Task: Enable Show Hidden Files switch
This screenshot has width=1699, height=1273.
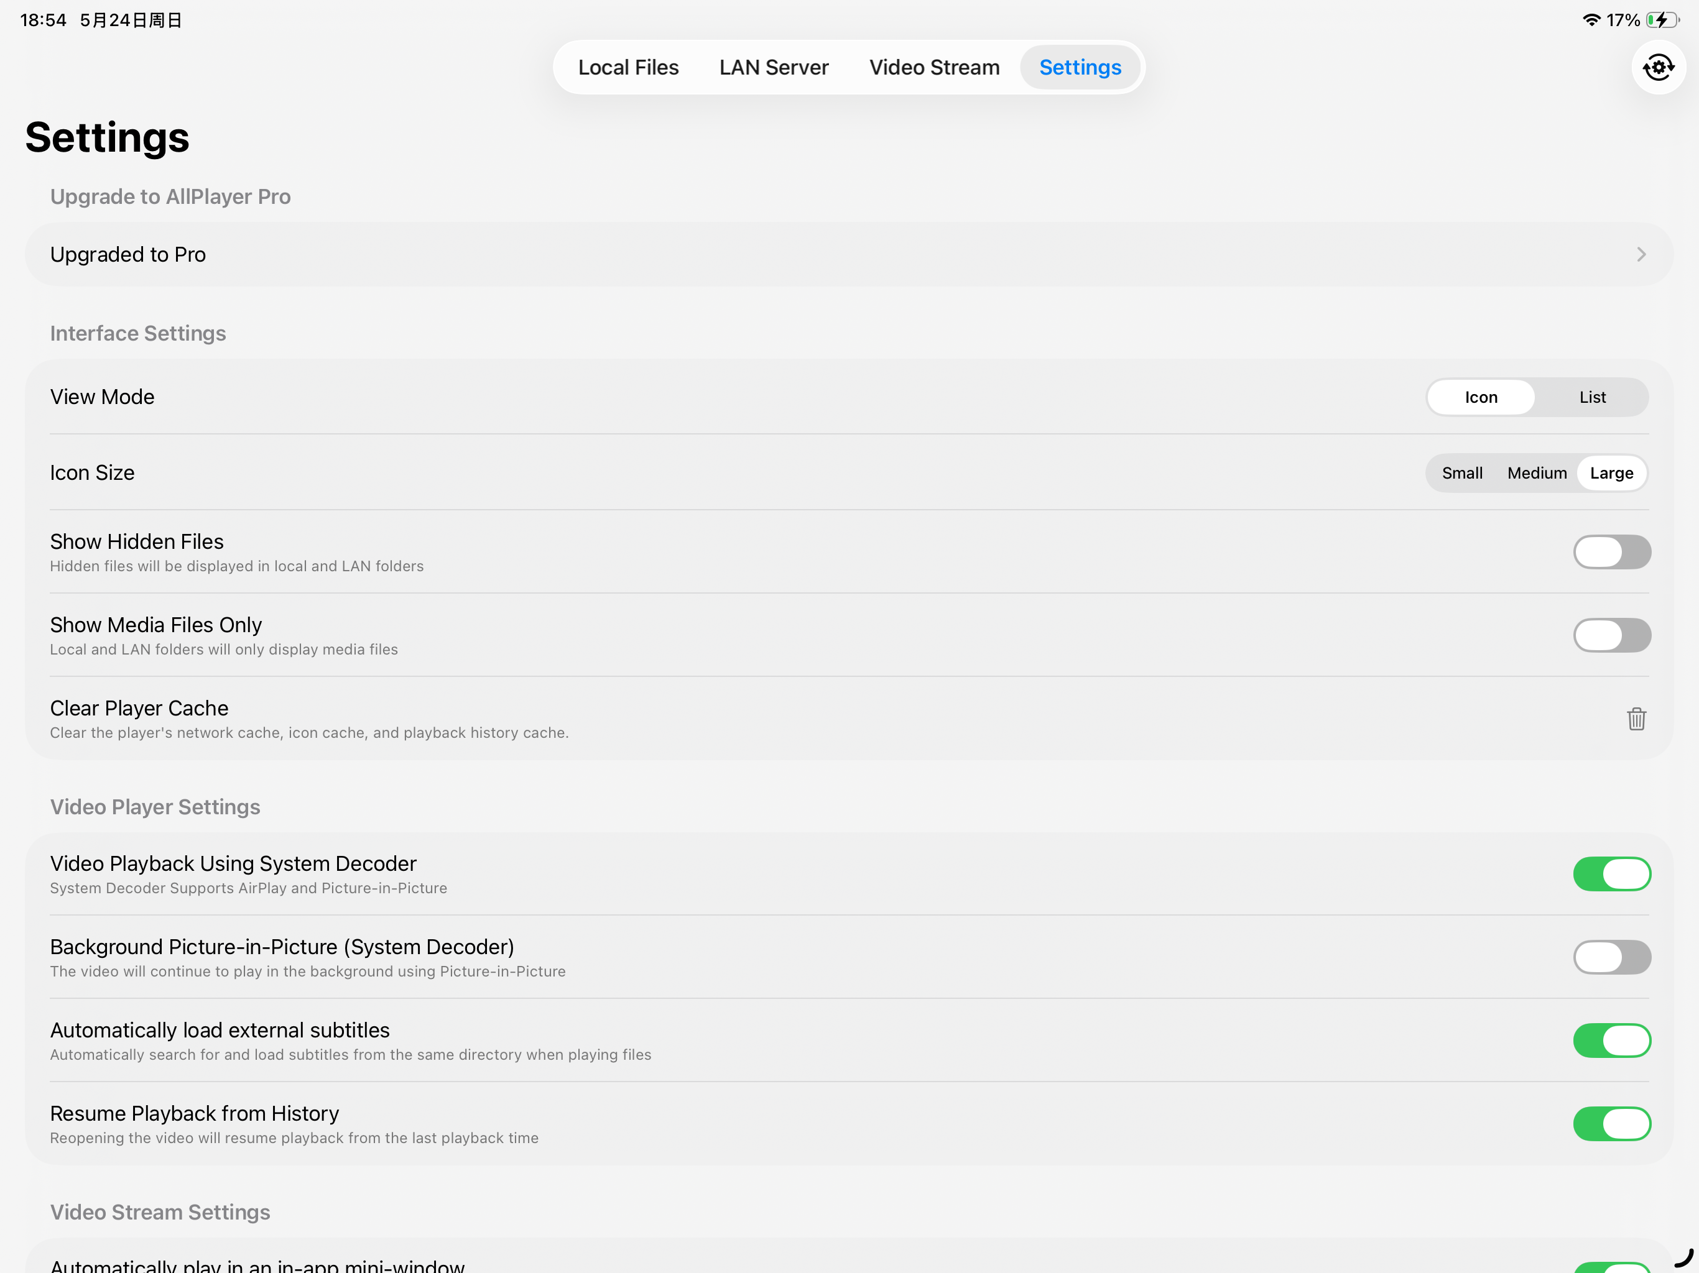Action: (x=1611, y=552)
